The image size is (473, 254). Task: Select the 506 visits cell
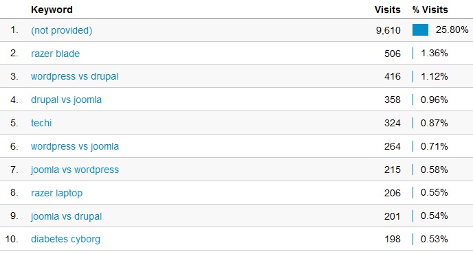(x=393, y=54)
